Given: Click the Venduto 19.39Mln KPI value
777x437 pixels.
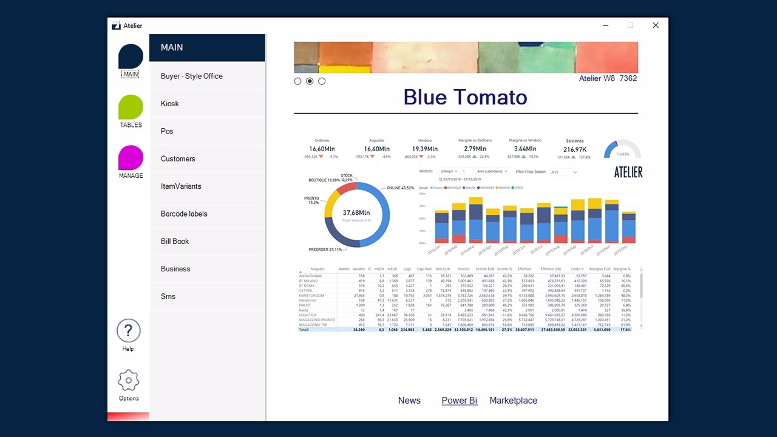Looking at the screenshot, I should point(425,149).
